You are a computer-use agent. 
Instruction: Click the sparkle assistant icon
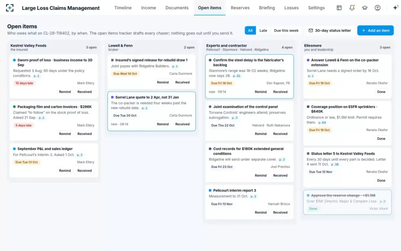395,8
